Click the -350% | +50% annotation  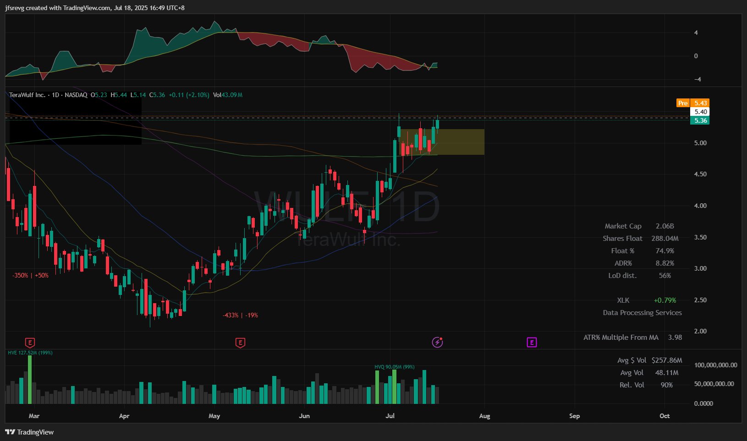pos(30,275)
